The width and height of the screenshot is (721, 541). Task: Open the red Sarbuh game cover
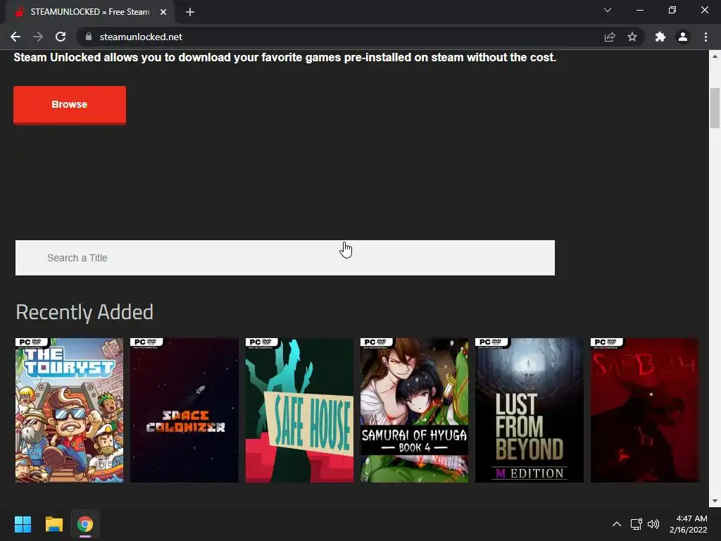[x=644, y=411]
